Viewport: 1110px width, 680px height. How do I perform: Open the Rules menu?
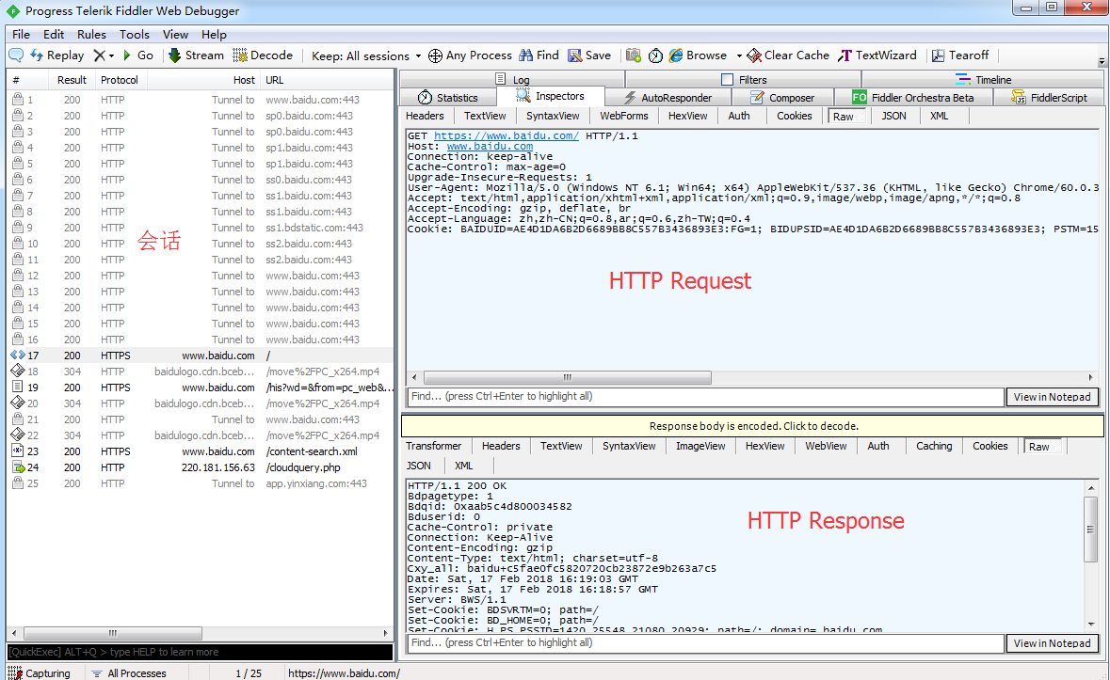[91, 34]
